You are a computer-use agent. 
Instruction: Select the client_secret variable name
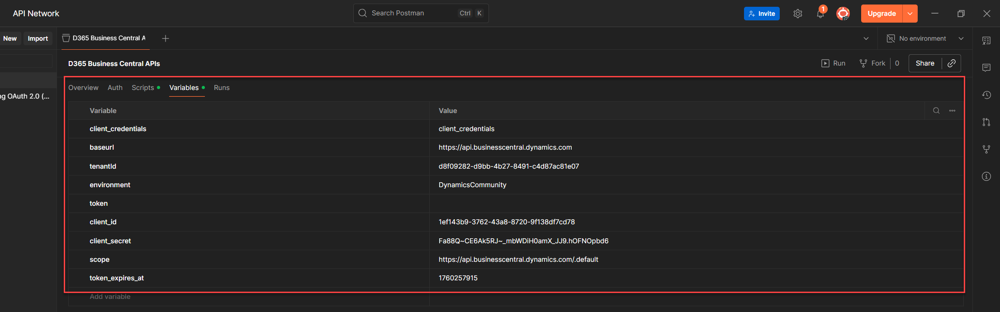point(110,241)
